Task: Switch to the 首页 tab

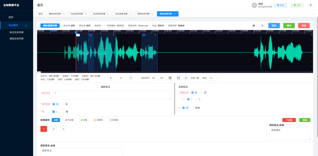Action: [x=41, y=14]
